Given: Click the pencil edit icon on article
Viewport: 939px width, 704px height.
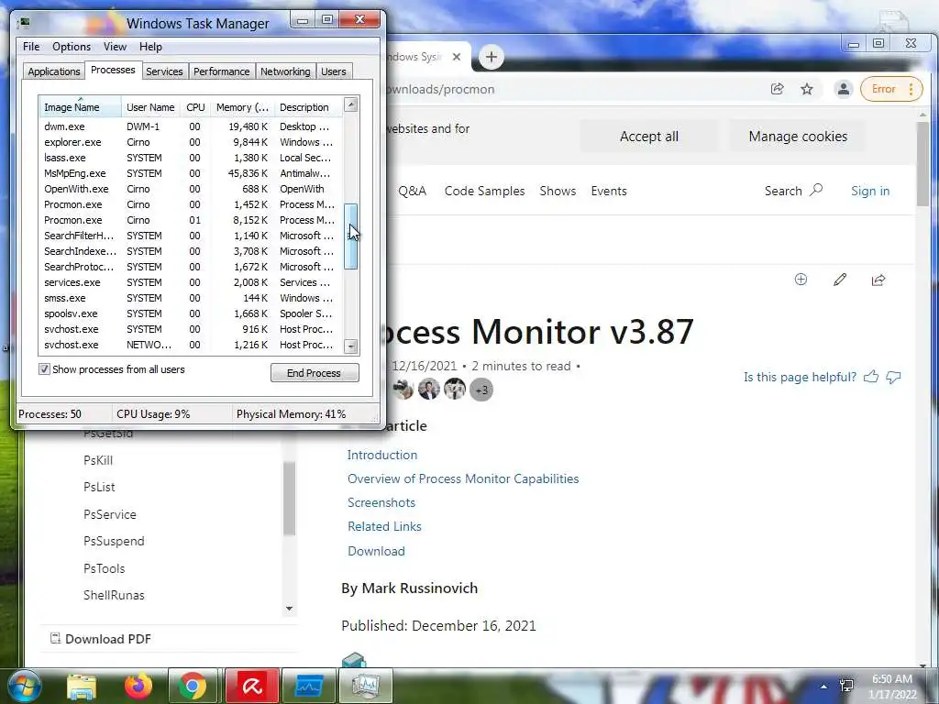Looking at the screenshot, I should tap(840, 280).
